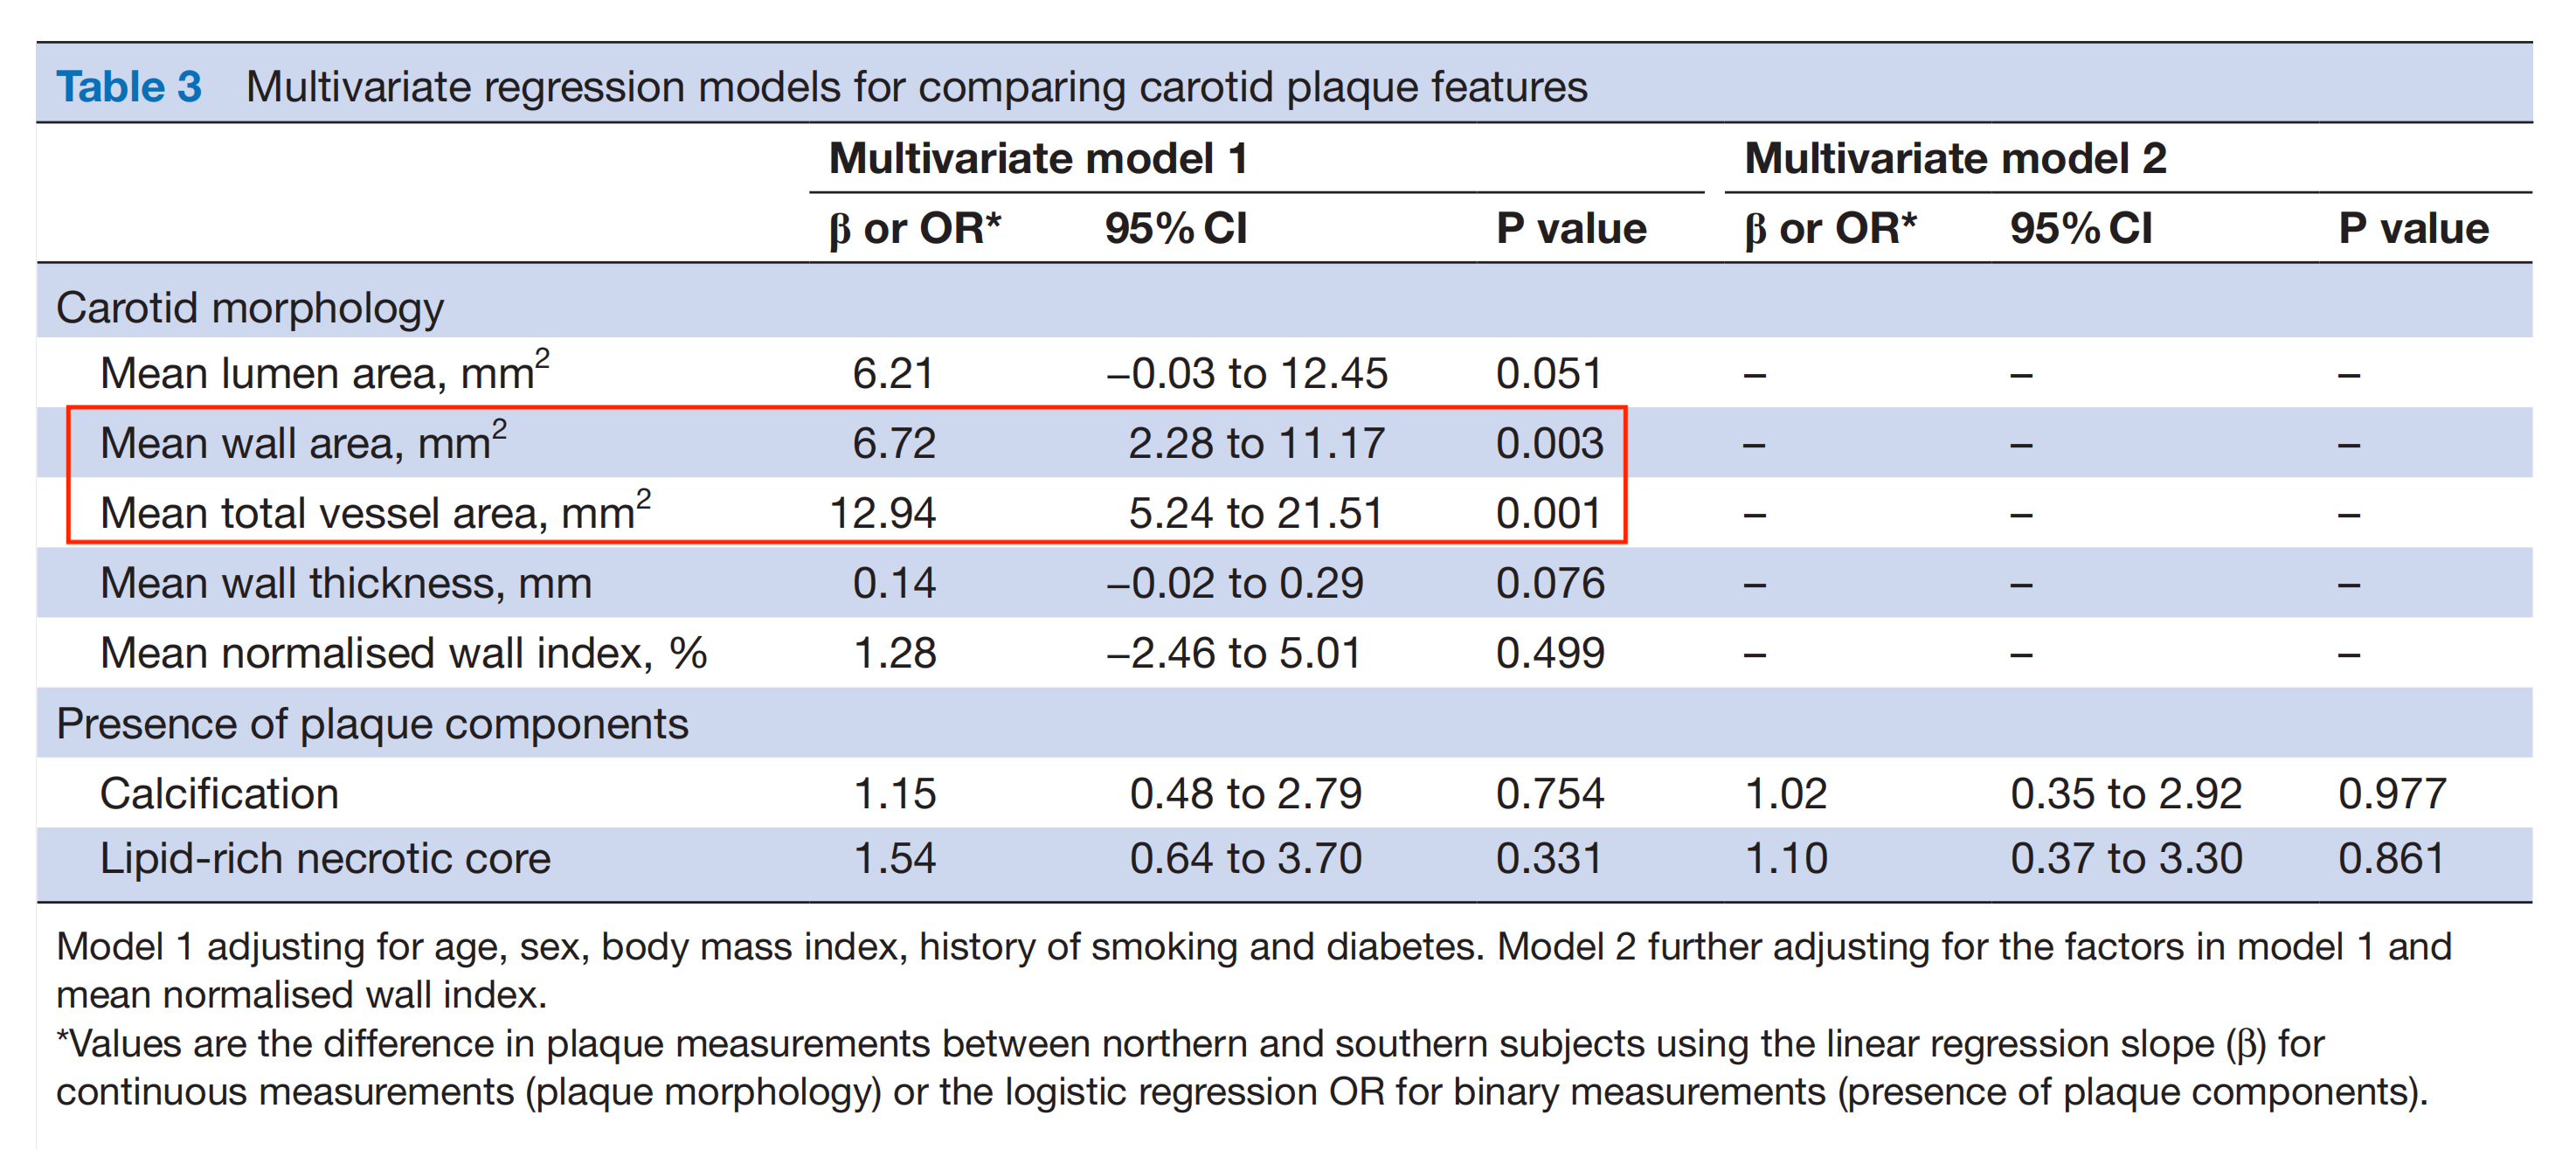Click the "Mean normalised wall index" row label
Screen dimensions: 2576x1150
pyautogui.click(x=403, y=653)
